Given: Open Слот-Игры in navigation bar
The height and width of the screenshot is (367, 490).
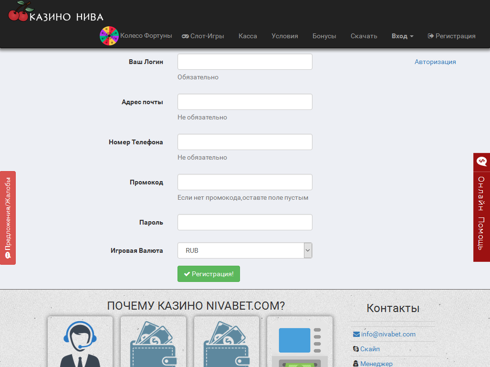Looking at the screenshot, I should point(203,36).
